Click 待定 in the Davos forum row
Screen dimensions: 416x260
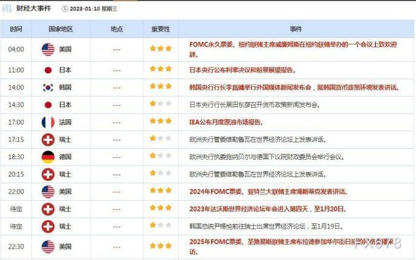coord(16,209)
